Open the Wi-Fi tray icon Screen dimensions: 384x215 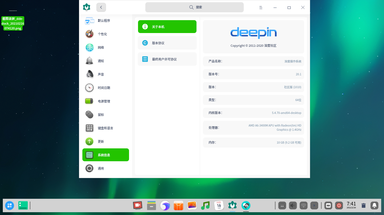coord(304,206)
